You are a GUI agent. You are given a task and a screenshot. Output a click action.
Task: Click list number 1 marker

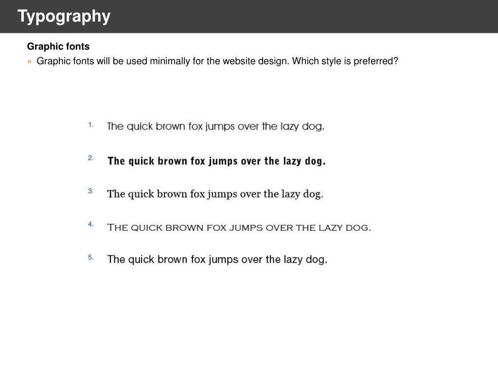point(91,125)
